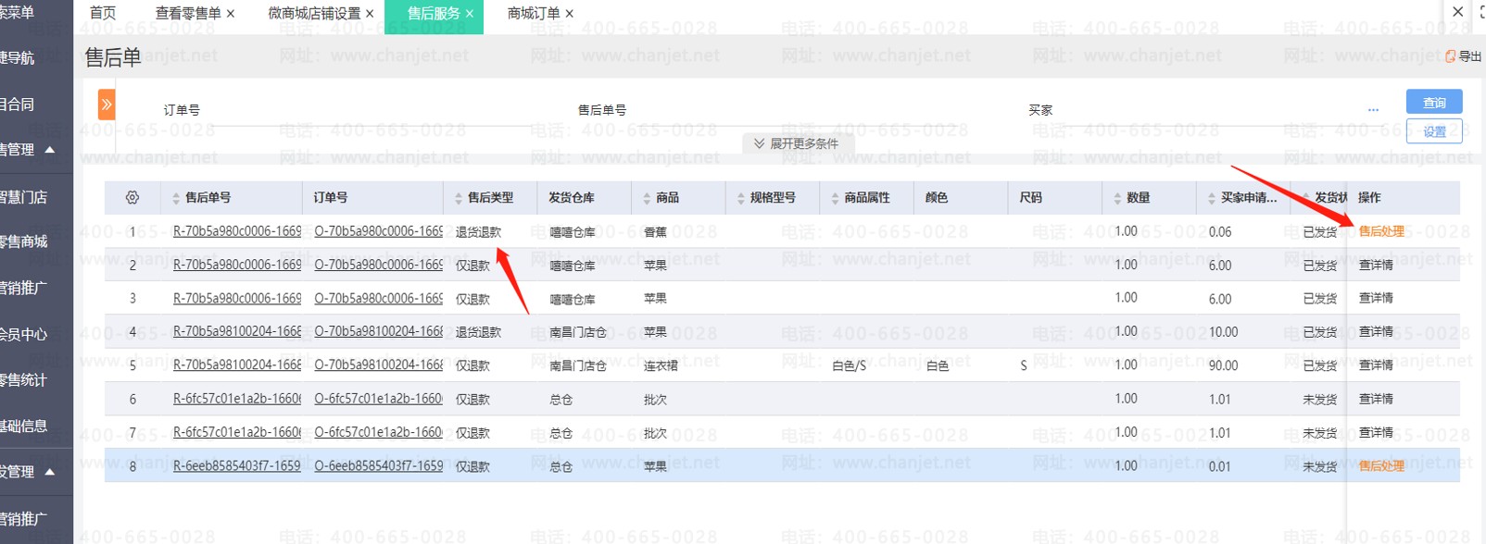
Task: Select 连衣裙 product cell
Action: pos(661,366)
